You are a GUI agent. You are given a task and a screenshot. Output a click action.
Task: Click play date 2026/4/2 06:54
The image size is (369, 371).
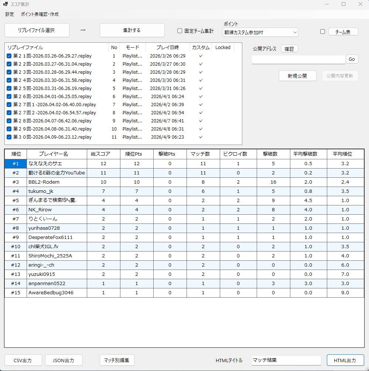(168, 113)
